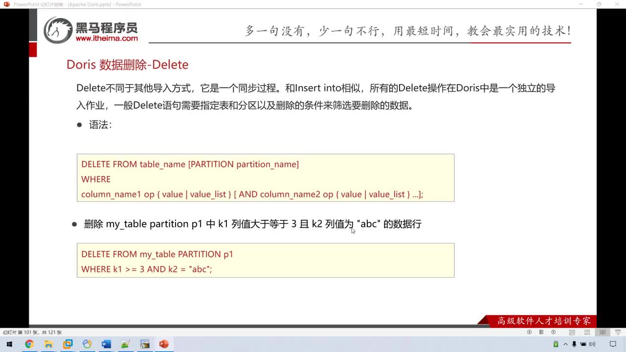The width and height of the screenshot is (626, 352).
Task: Click slide title 'Doris 数据删除-Delete'
Action: click(x=127, y=65)
